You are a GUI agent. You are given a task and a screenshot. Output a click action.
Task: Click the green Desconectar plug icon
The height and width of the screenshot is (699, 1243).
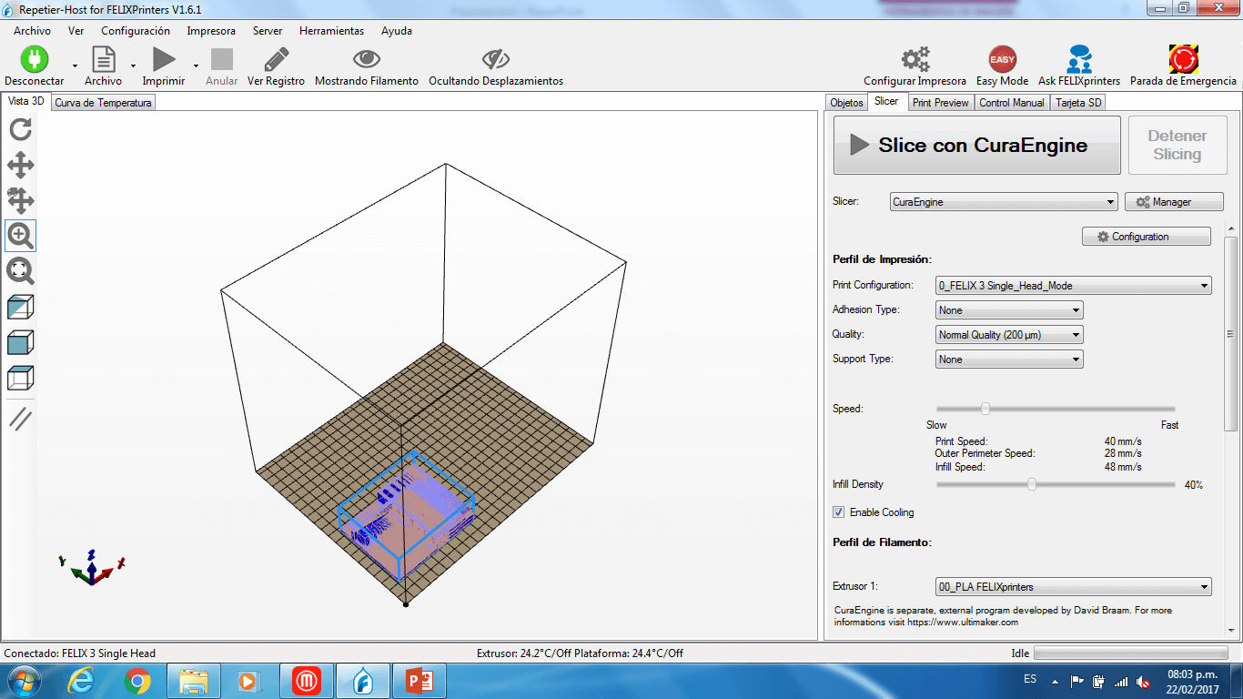34,59
